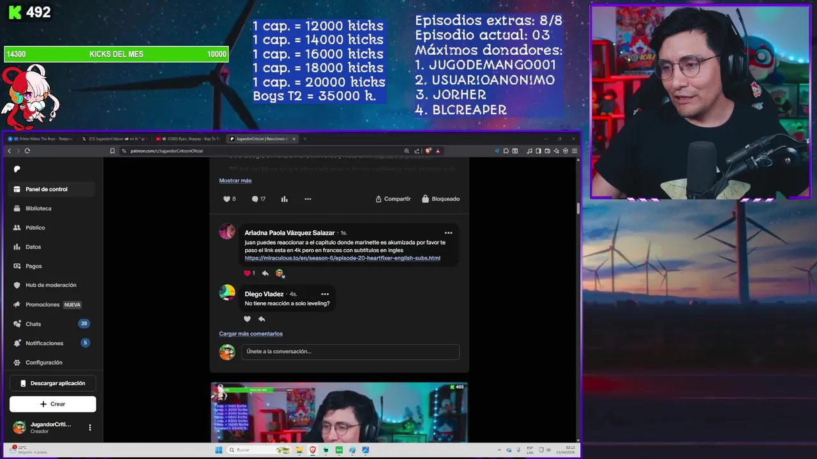Open Panel de control in sidebar
Viewport: 817px width, 459px height.
tap(52, 189)
